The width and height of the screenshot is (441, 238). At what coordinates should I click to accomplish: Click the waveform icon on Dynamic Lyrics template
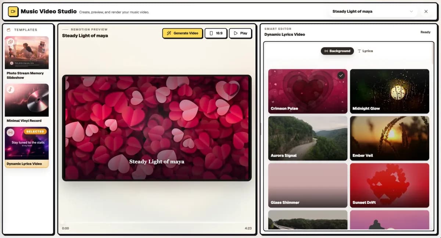coord(11,132)
